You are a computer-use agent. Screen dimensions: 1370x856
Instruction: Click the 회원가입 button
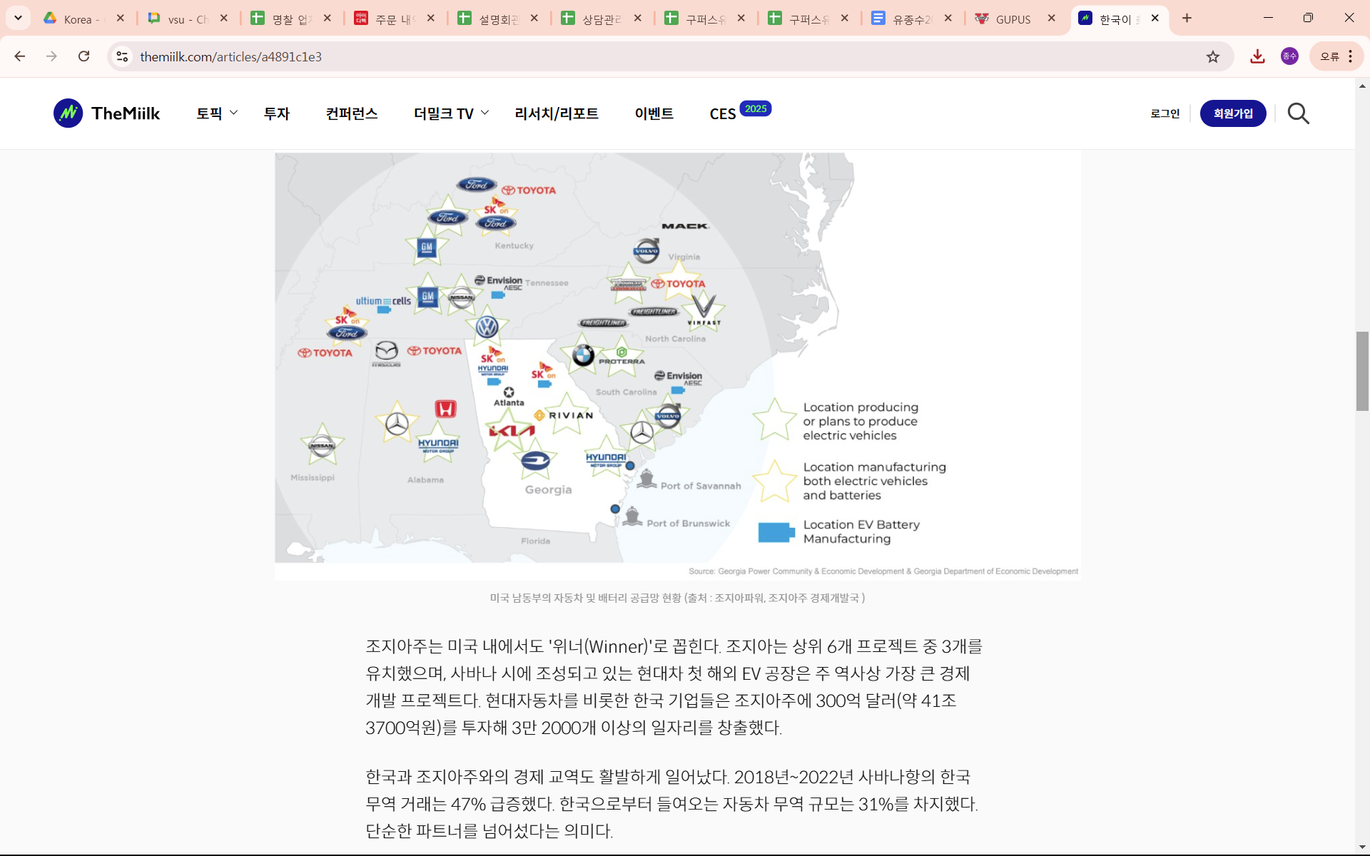click(1233, 113)
